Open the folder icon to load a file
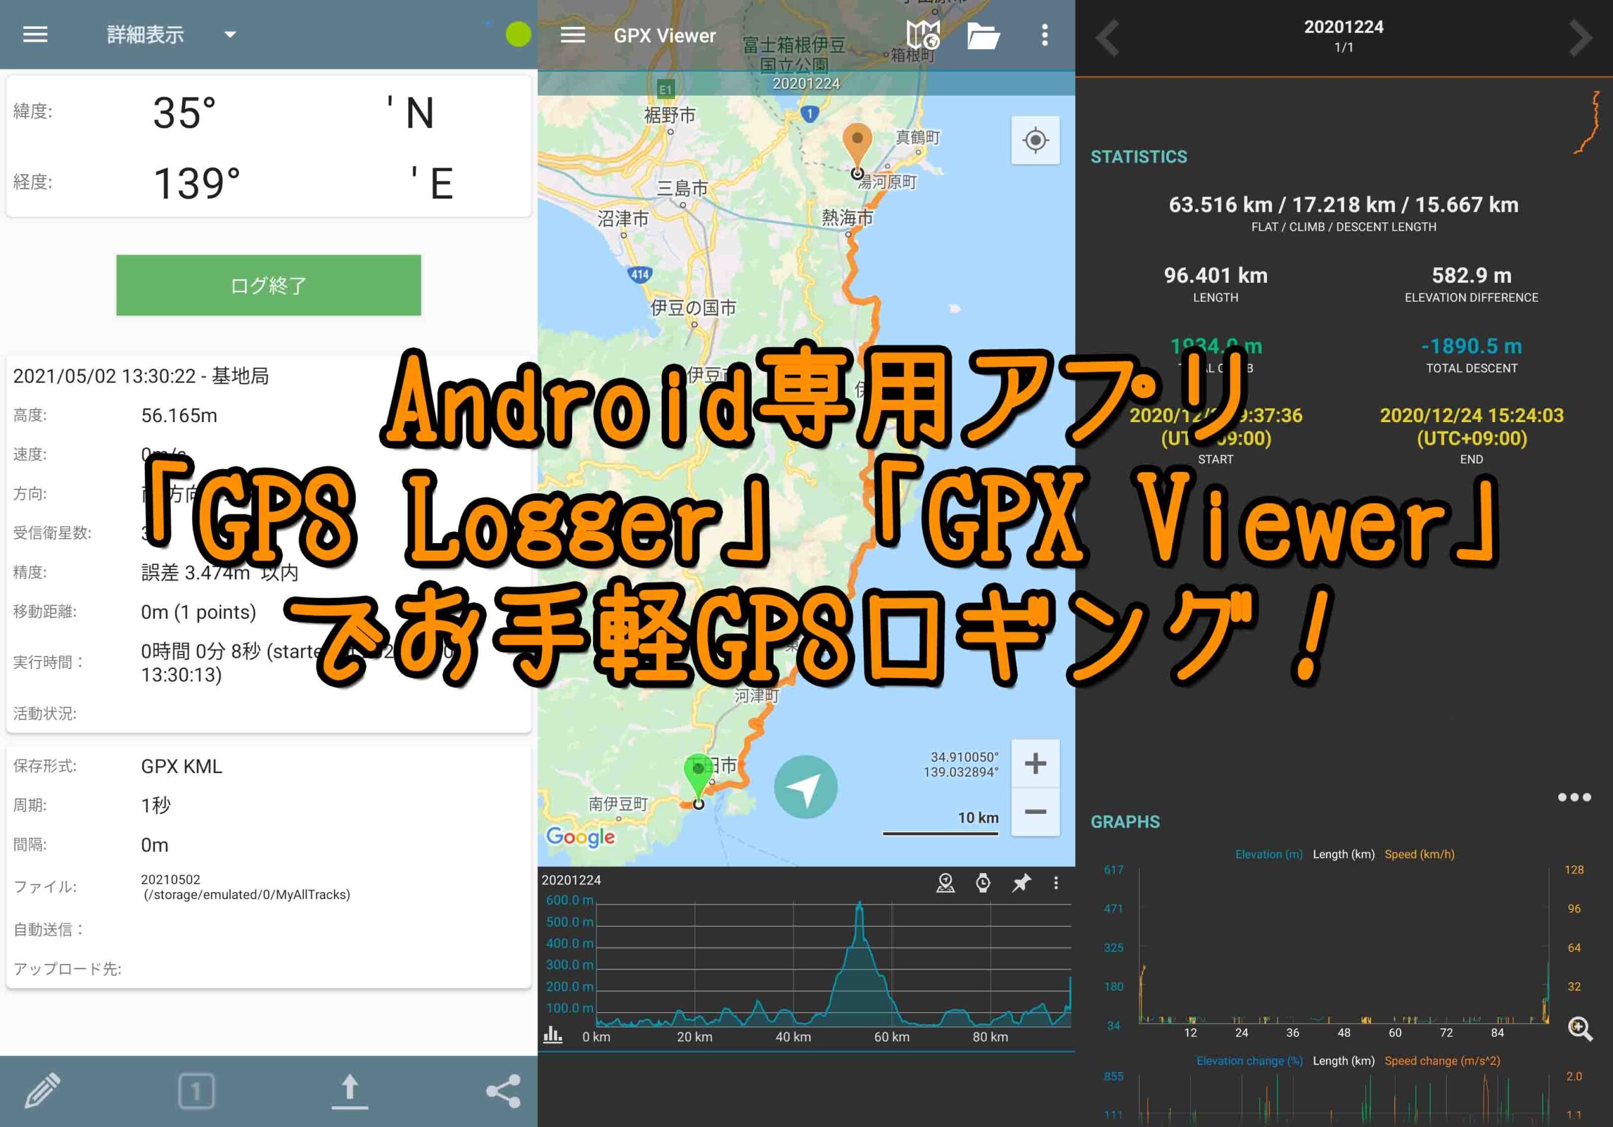Screen dimensions: 1613x1127 coord(984,36)
